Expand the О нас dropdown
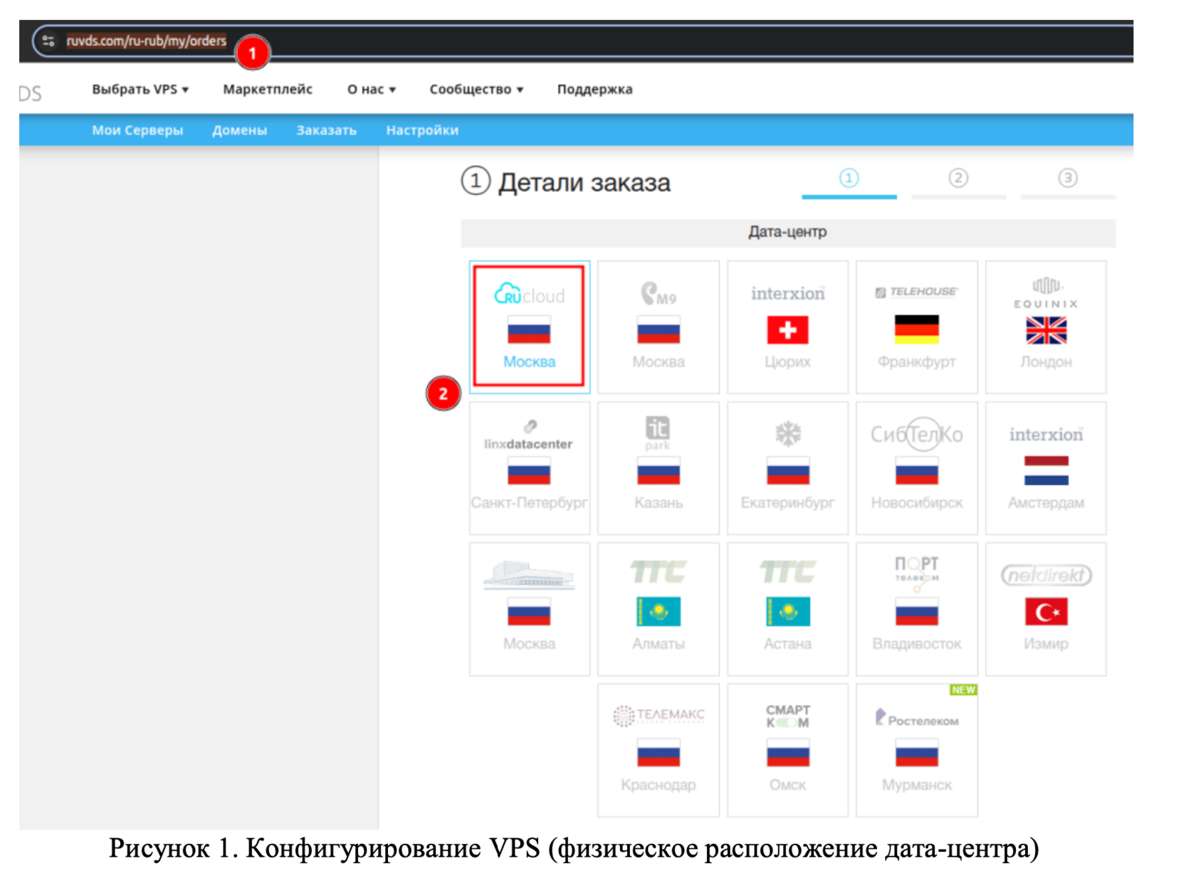This screenshot has height=883, width=1196. point(372,90)
